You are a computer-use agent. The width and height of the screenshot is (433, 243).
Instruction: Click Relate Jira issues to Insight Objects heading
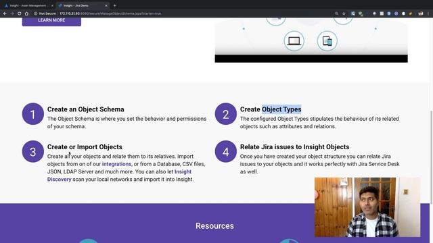click(x=294, y=147)
